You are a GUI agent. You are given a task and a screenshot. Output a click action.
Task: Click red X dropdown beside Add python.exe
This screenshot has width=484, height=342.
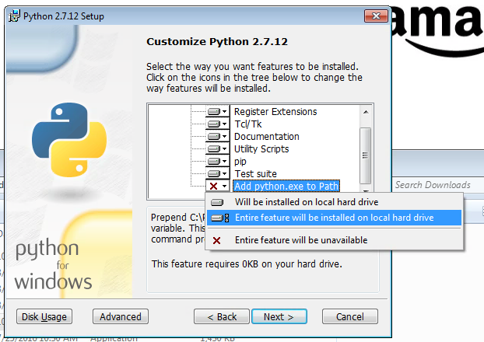[x=218, y=186]
